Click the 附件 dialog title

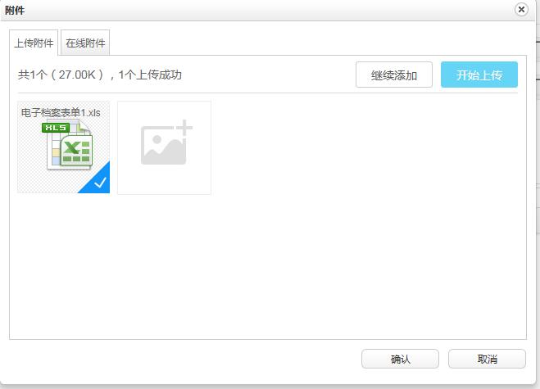pos(15,10)
